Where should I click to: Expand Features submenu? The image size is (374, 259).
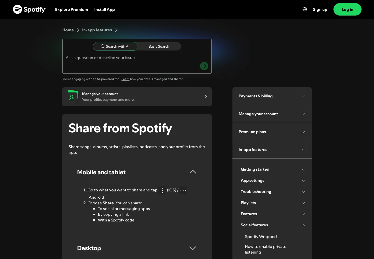click(273, 214)
